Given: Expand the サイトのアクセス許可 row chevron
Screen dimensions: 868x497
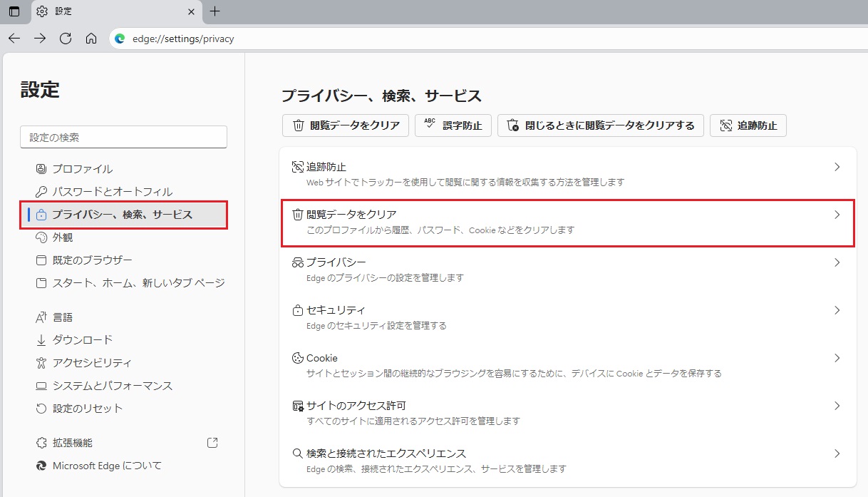Looking at the screenshot, I should click(837, 406).
